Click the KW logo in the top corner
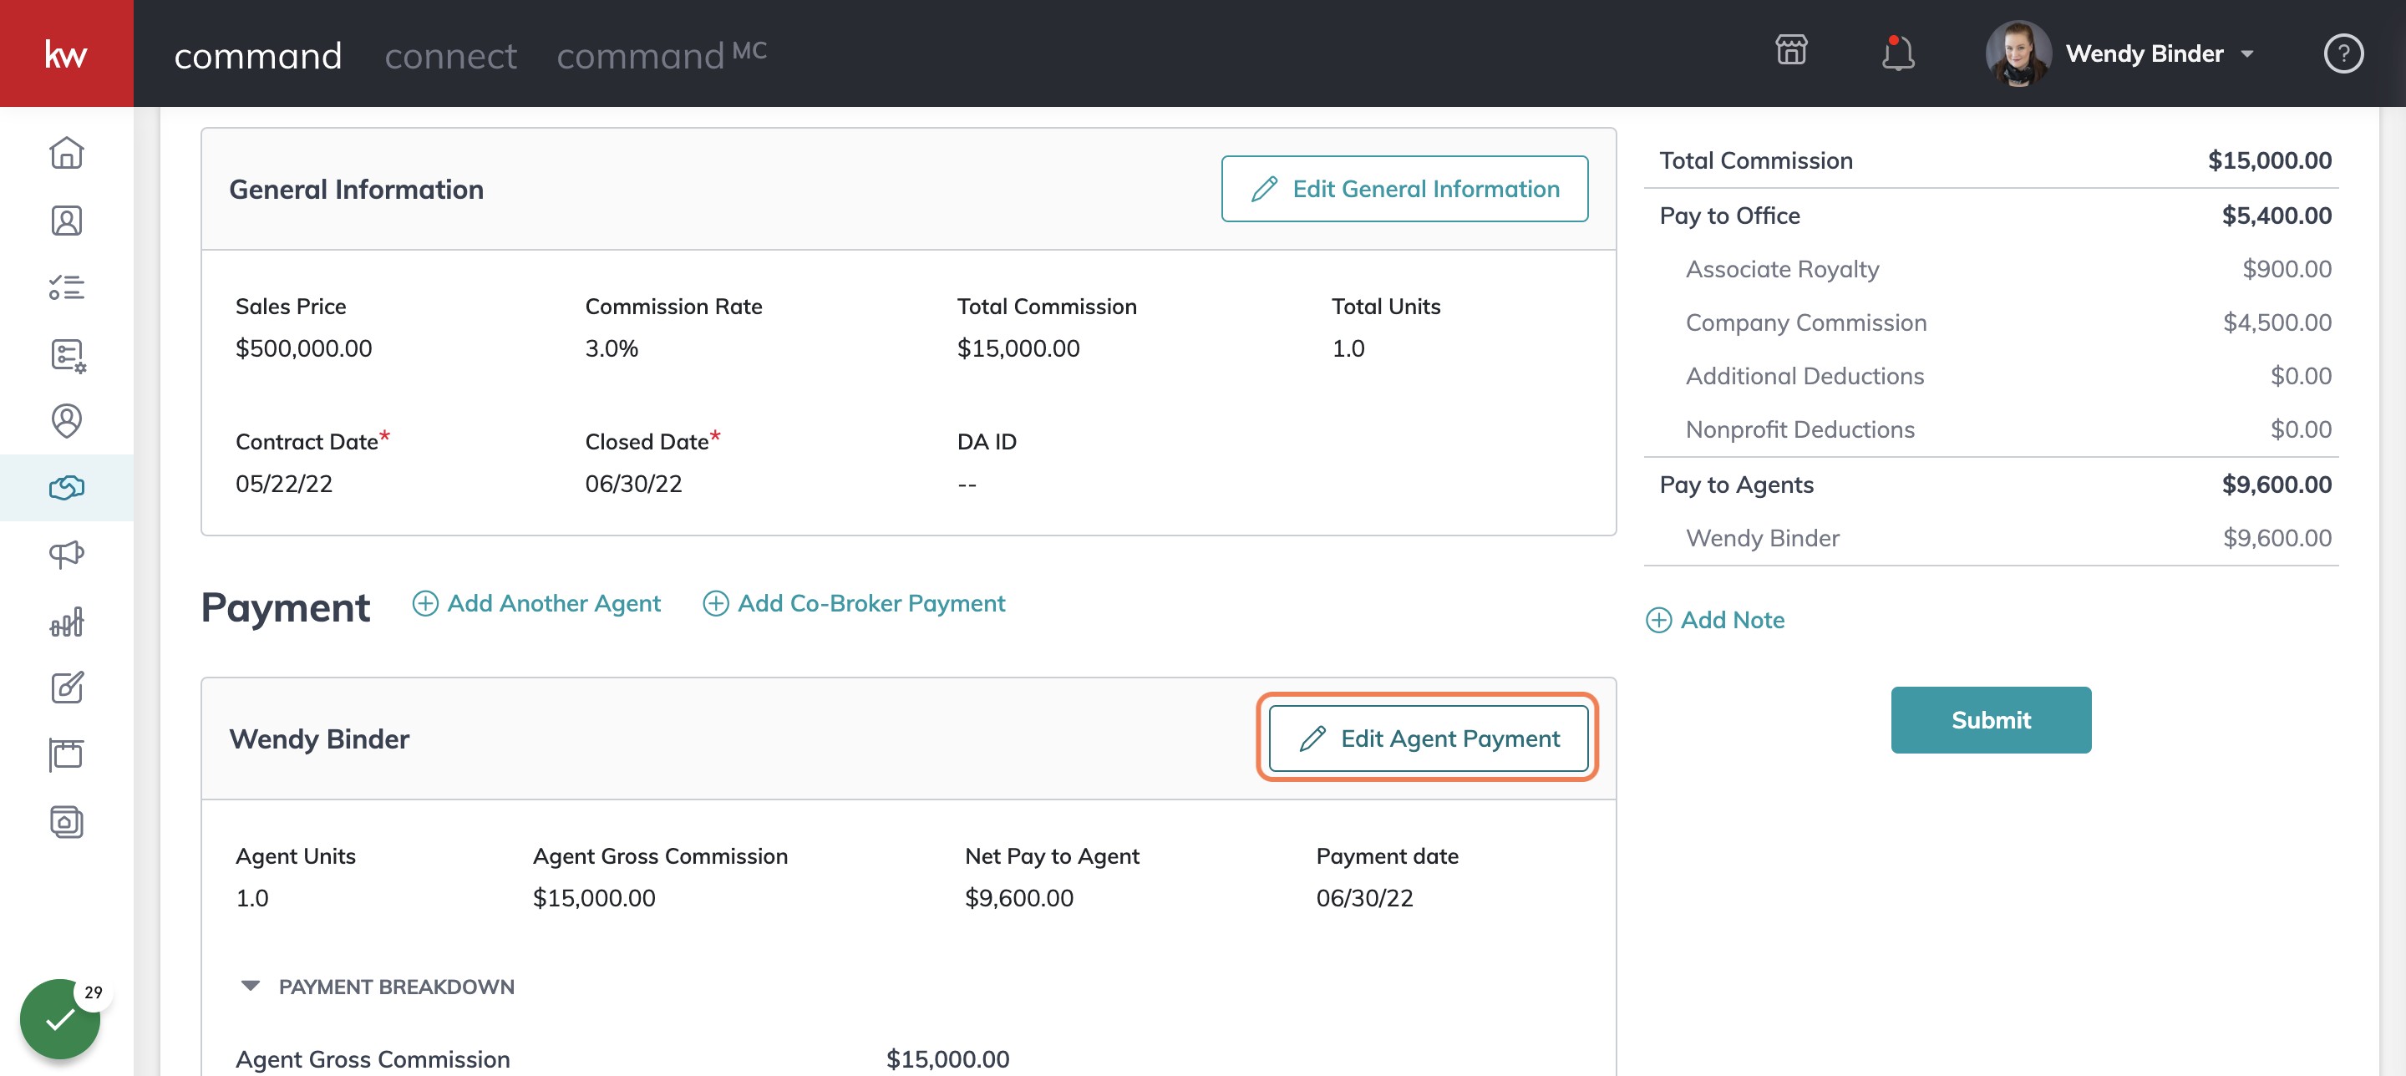 (66, 53)
